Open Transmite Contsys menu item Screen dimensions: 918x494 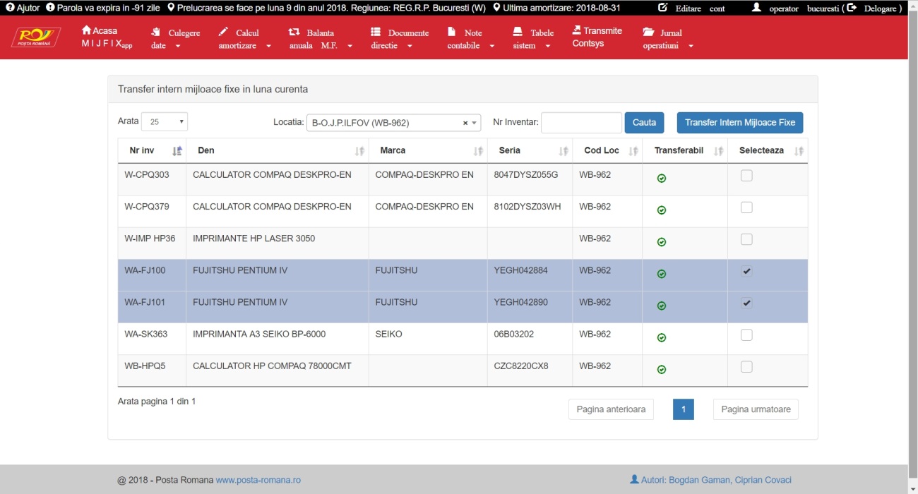597,37
